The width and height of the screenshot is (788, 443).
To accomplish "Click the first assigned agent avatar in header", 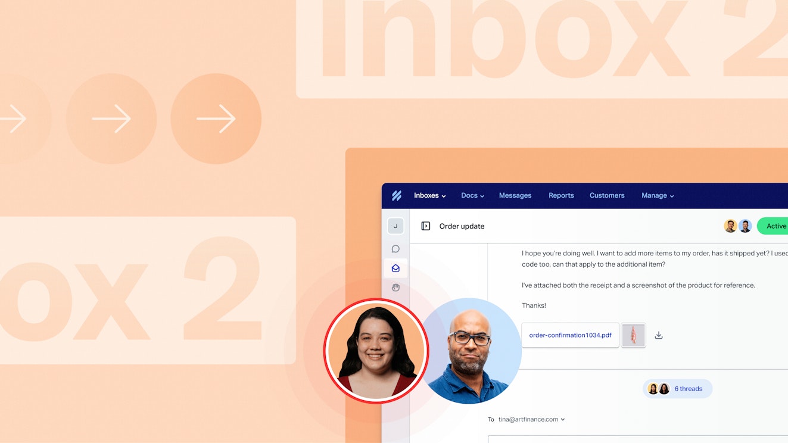I will coord(730,226).
